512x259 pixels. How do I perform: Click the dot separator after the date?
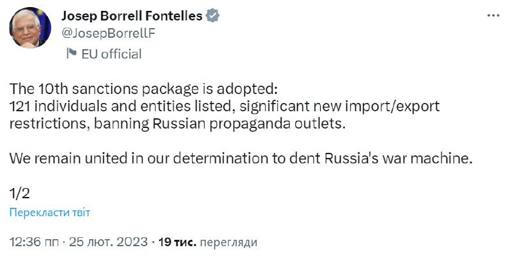(152, 243)
